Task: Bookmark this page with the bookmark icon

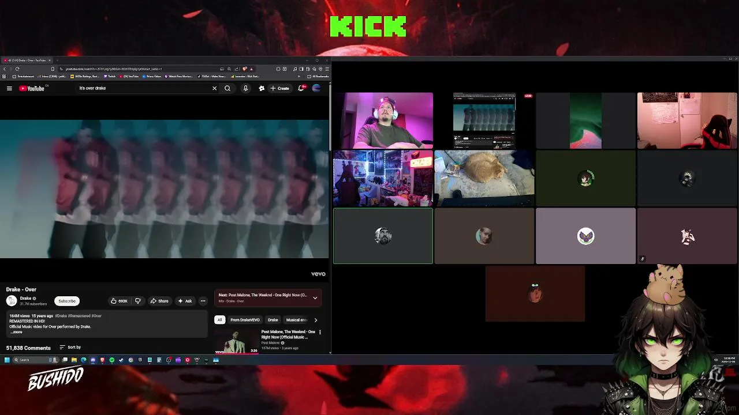Action: (x=53, y=69)
